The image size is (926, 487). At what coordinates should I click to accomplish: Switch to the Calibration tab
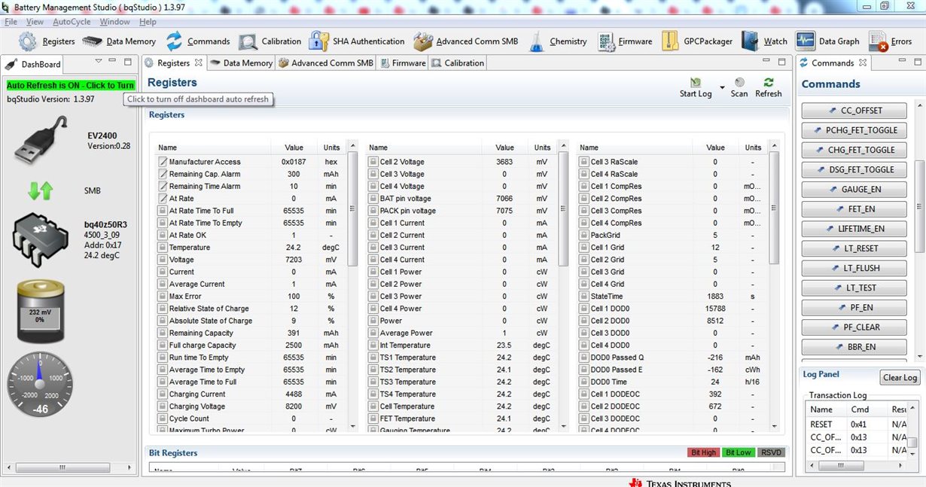click(x=458, y=63)
